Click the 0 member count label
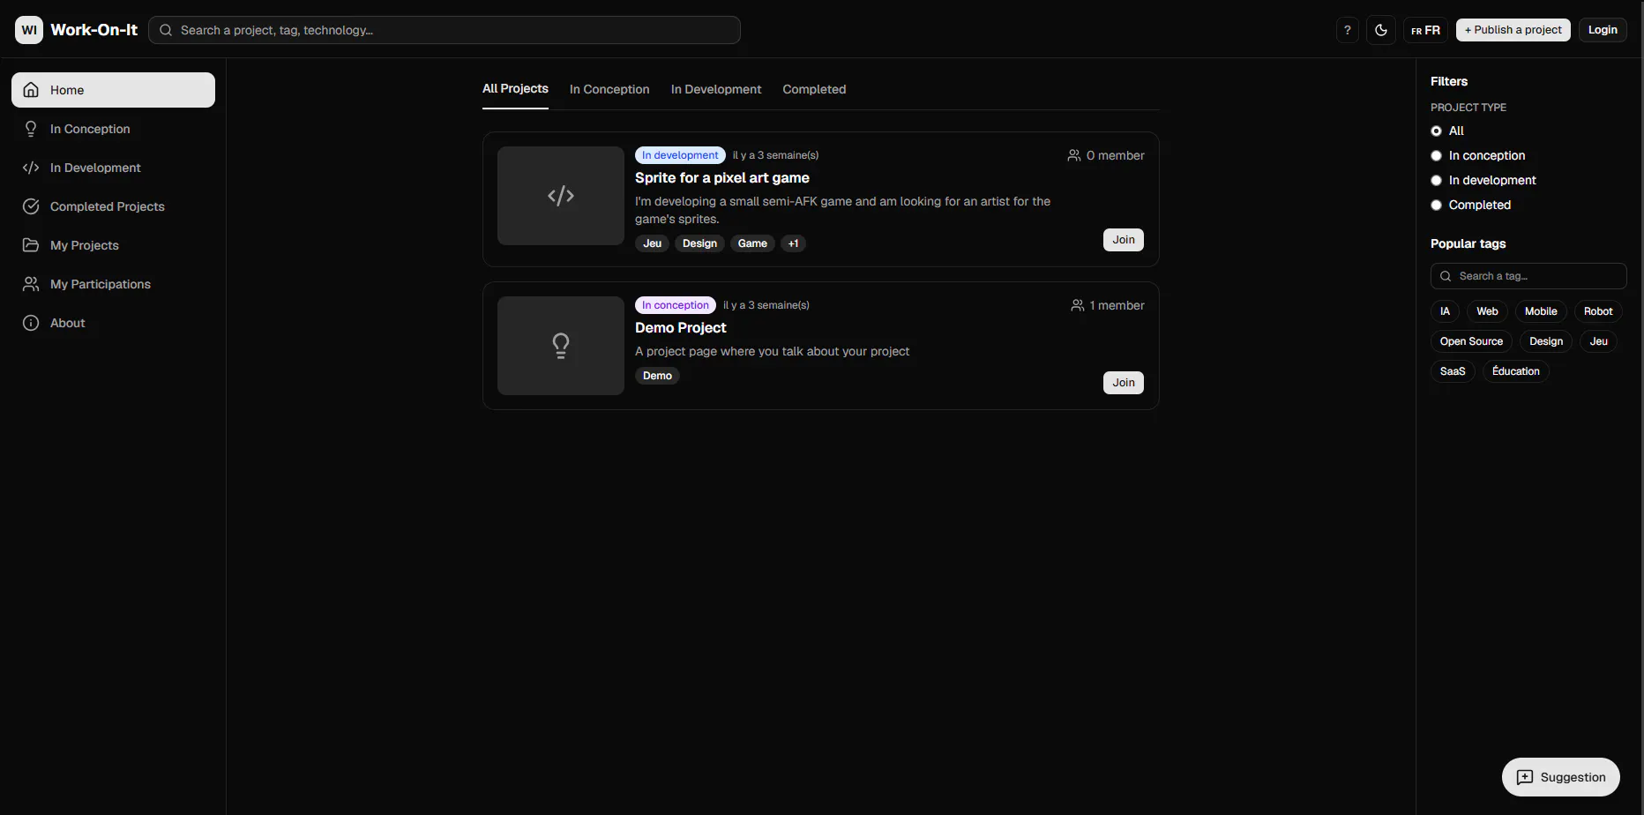 pos(1106,155)
